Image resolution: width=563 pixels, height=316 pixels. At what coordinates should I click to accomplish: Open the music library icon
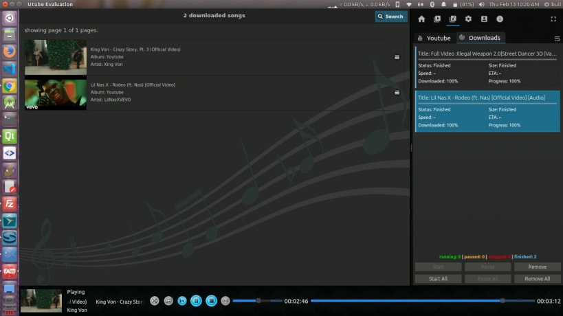453,19
